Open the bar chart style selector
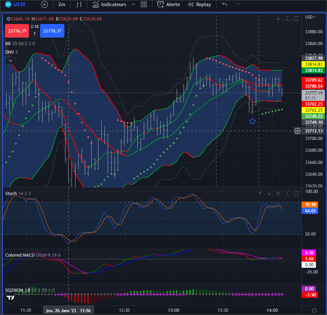Image resolution: width=327 pixels, height=315 pixels. point(79,4)
